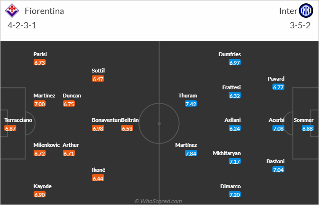Click the Fiorentina club crest icon
319x205 pixels.
pos(12,11)
